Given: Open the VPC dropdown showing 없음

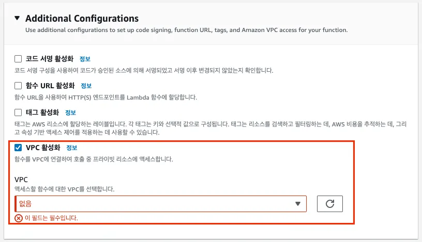Looking at the screenshot, I should pyautogui.click(x=155, y=204).
